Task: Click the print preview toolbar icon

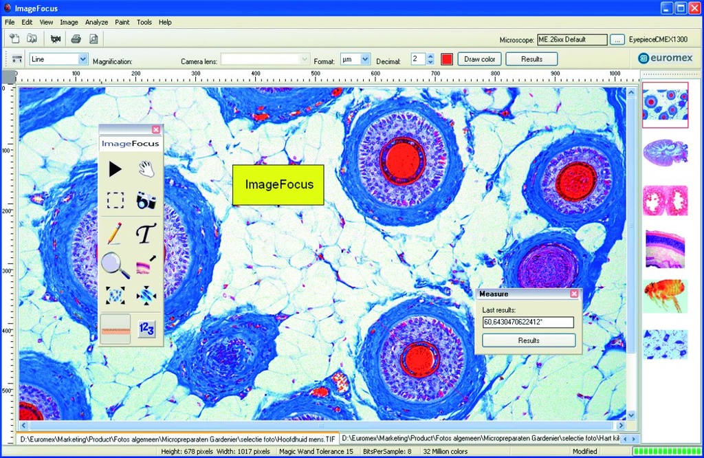Action: (93, 39)
